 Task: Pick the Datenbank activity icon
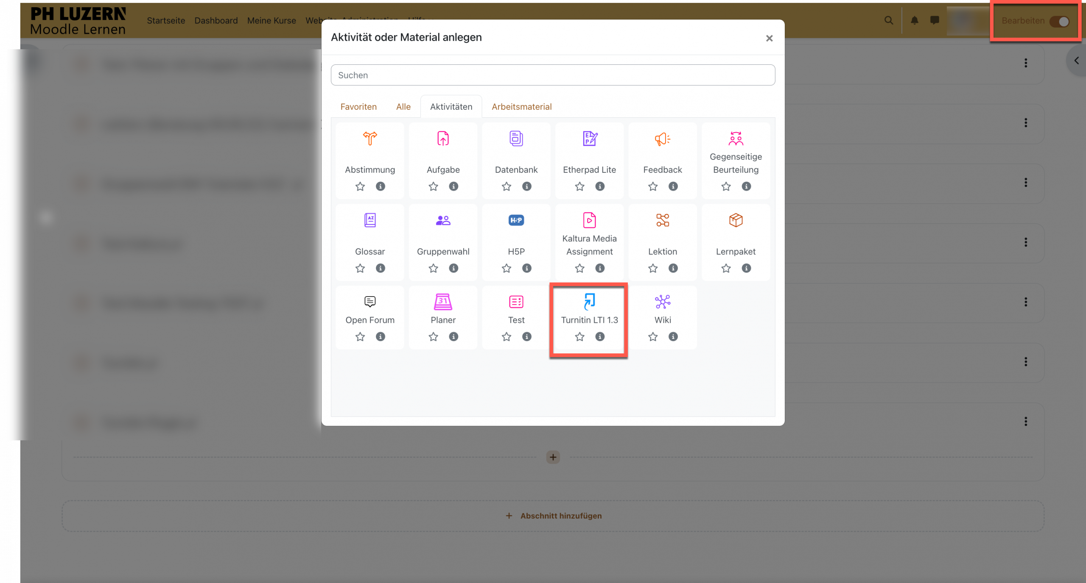pos(516,139)
